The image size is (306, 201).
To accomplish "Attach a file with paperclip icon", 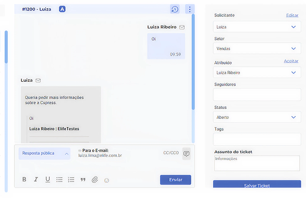I will coord(95,180).
